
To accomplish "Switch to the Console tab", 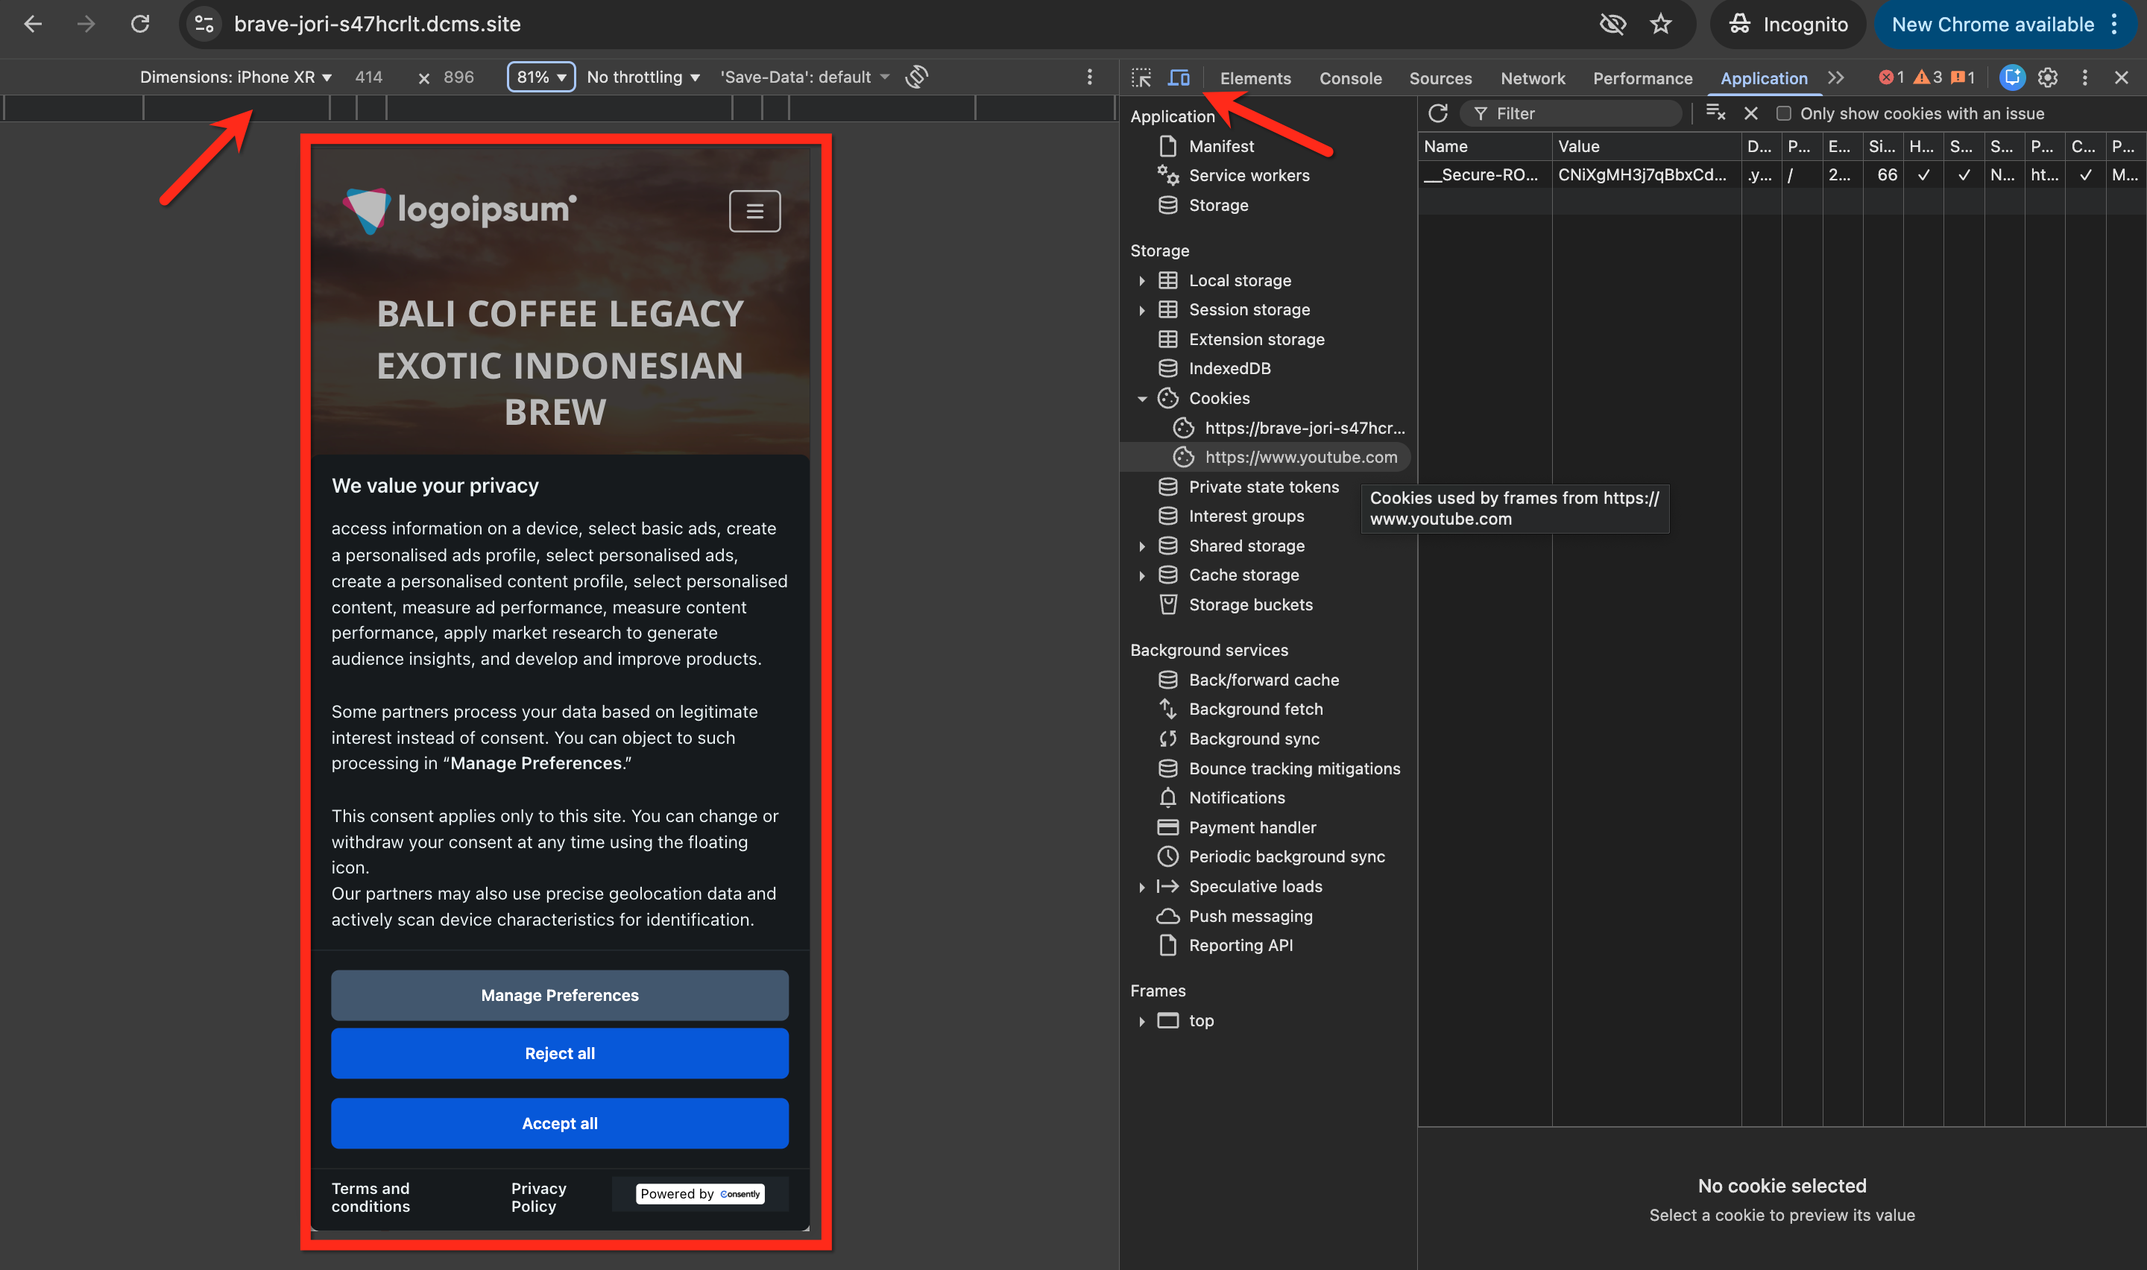I will (x=1349, y=78).
